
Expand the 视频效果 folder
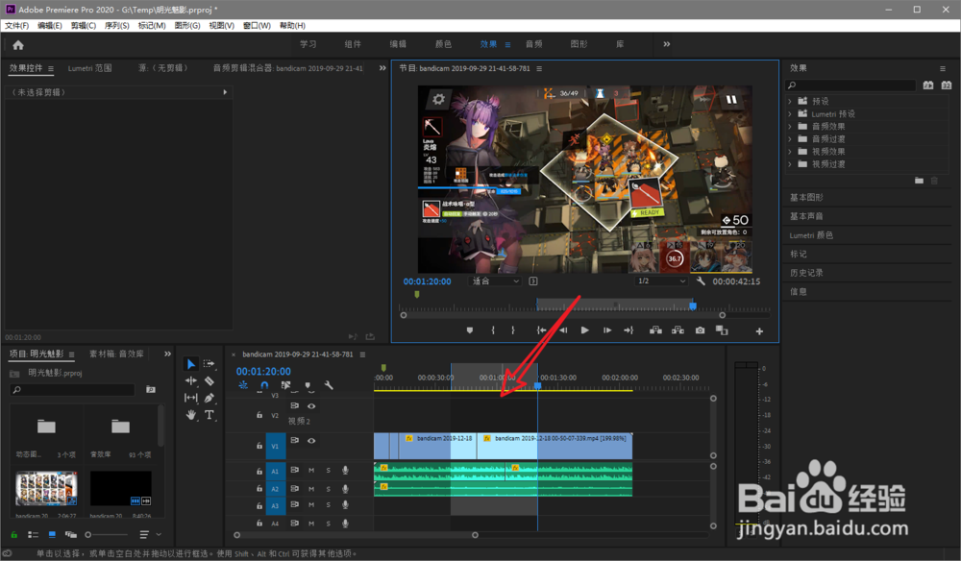(789, 151)
